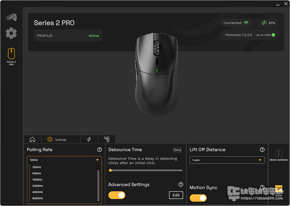Viewport: 290px width, 206px height.
Task: Click the firmware Up to Date checkmark
Action: (273, 35)
